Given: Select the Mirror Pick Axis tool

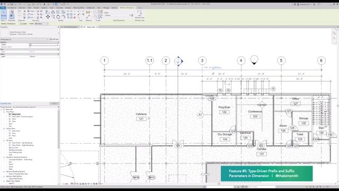Looking at the screenshot, I should 58,12.
